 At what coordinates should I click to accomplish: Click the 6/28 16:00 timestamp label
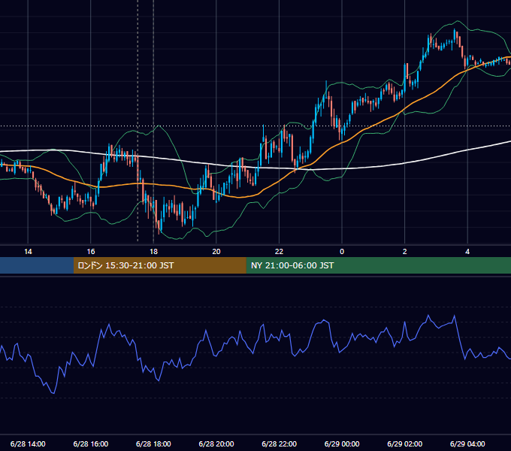point(91,443)
